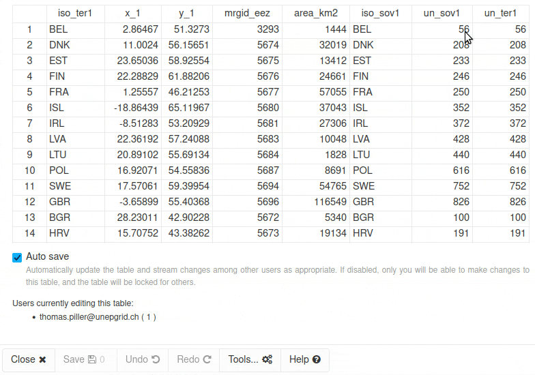Open the Tools menu with gears icon
Viewport: 535px width, 375px height.
click(250, 359)
